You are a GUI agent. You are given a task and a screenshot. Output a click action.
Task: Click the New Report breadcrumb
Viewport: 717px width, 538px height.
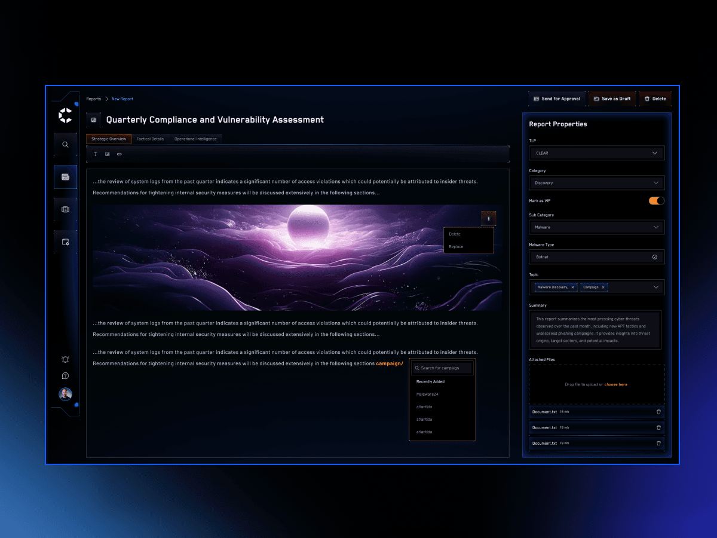[x=122, y=99]
